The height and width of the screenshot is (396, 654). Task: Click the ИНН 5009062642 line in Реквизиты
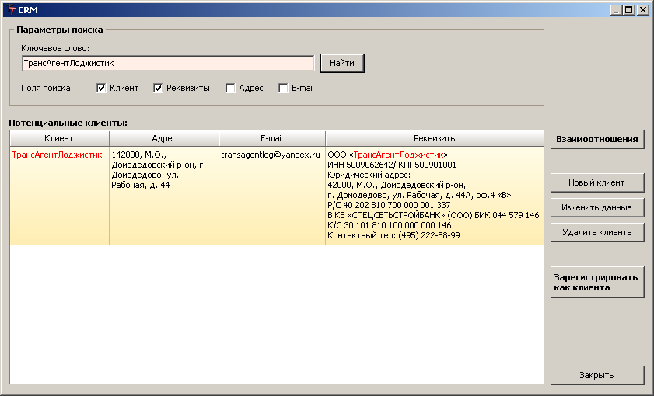pos(392,165)
